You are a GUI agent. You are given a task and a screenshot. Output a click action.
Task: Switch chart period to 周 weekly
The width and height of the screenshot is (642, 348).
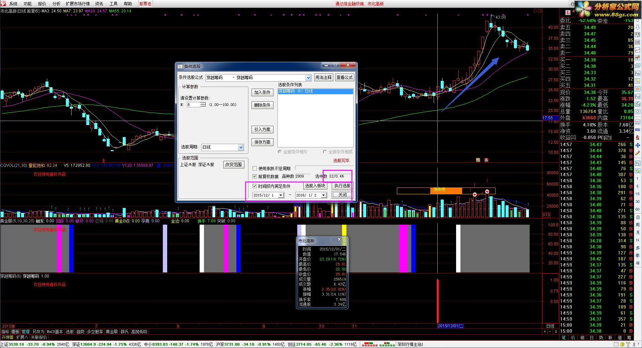click(638, 225)
